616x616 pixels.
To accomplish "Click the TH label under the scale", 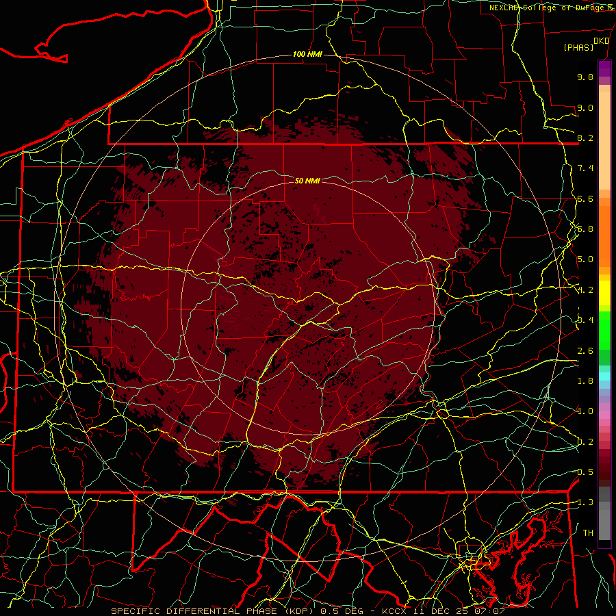I will (x=588, y=533).
